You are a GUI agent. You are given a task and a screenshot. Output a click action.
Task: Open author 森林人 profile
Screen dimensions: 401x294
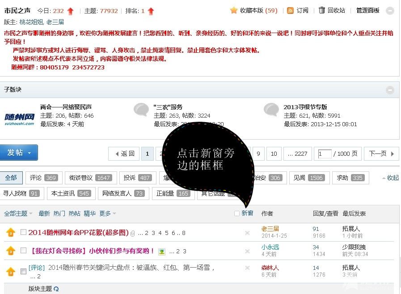click(270, 268)
